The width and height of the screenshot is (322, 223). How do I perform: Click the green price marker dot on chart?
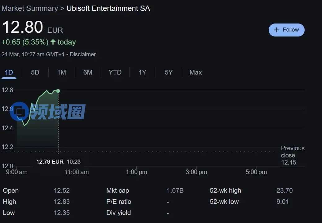[x=58, y=91]
